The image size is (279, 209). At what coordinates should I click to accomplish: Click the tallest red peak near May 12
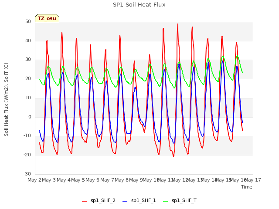tap(178, 24)
